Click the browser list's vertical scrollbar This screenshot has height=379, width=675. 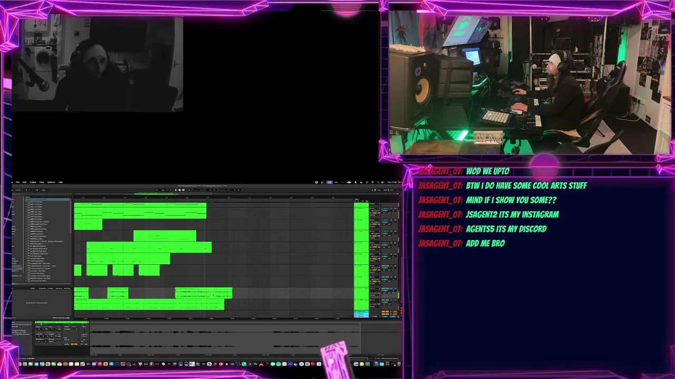71,216
